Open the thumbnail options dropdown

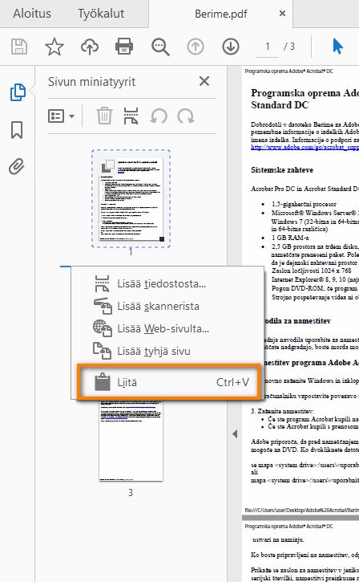click(62, 116)
